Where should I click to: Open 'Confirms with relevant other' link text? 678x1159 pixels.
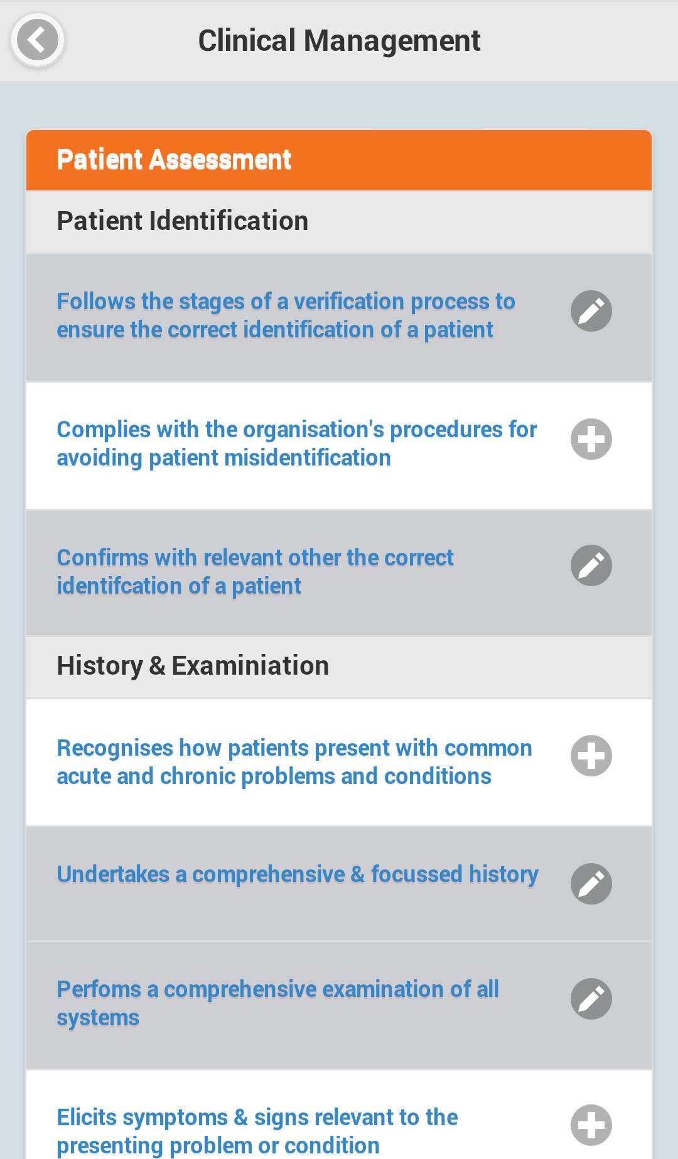[255, 572]
